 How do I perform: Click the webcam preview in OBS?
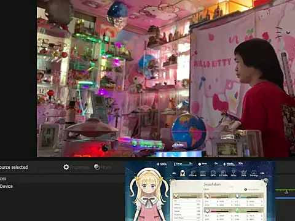click(166, 79)
